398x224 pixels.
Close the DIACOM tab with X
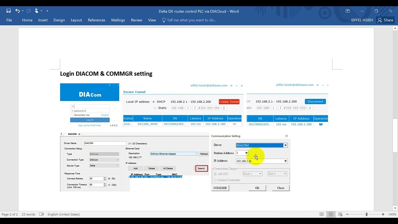(x=79, y=134)
